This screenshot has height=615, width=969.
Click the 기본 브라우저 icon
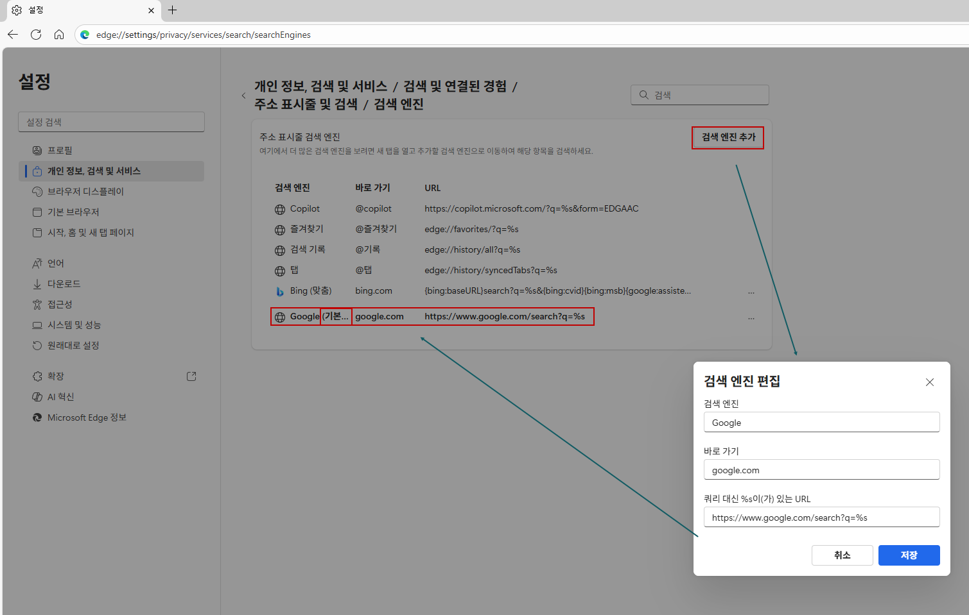point(37,212)
